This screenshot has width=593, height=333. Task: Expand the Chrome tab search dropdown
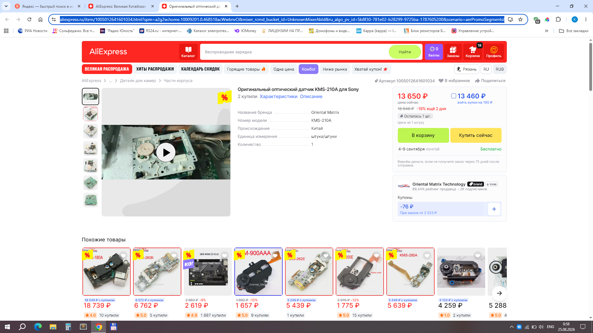click(x=6, y=6)
